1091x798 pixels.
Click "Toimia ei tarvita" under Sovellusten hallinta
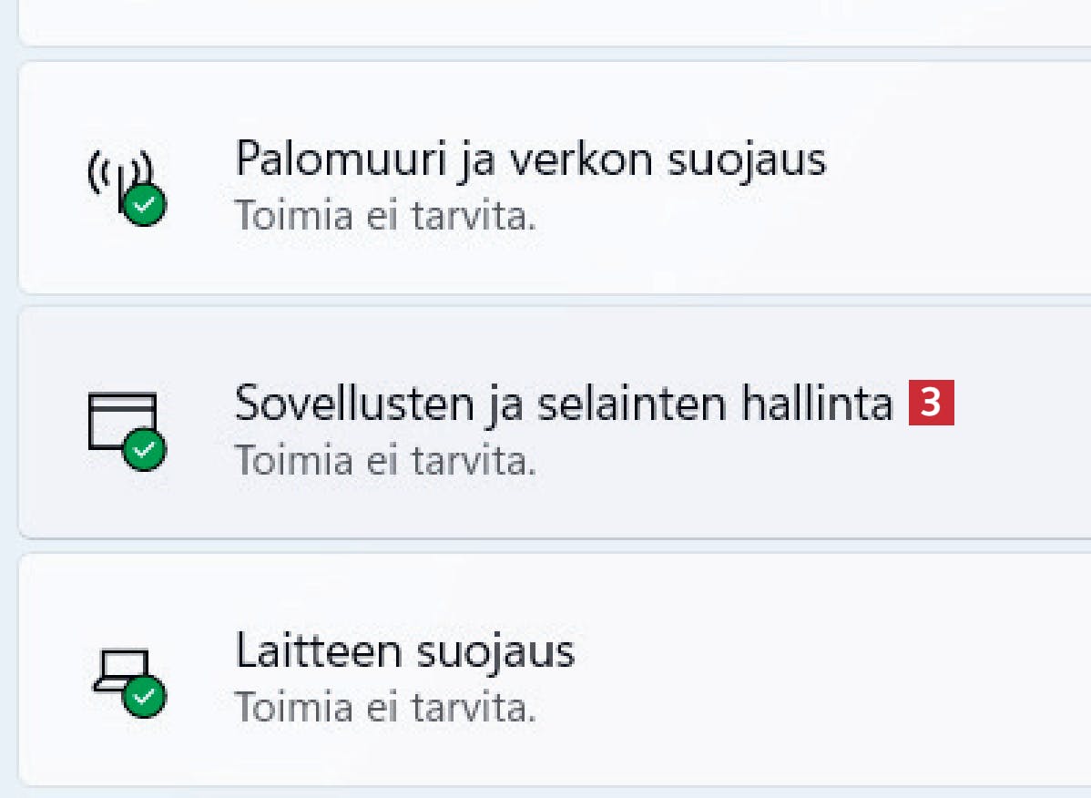(x=385, y=461)
